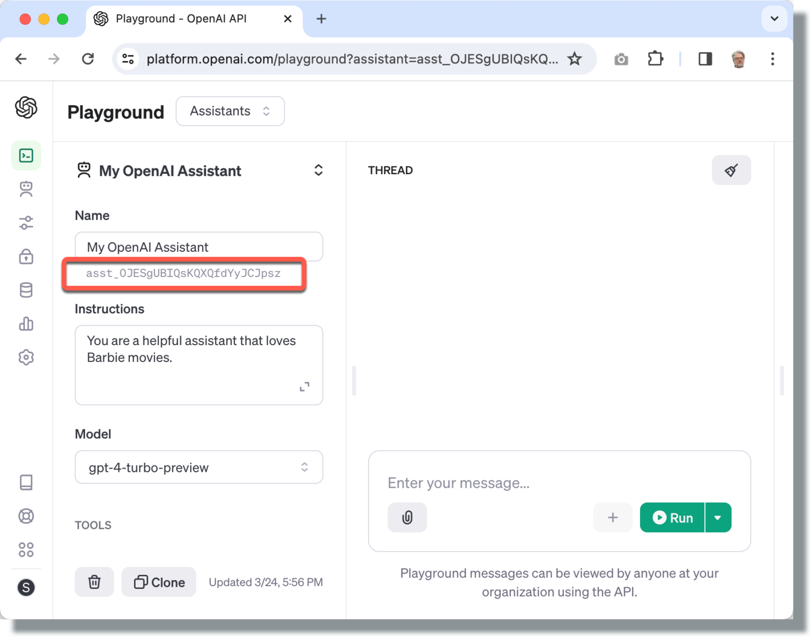The width and height of the screenshot is (811, 637).
Task: Open the gpt-4-turbo-preview model dropdown
Action: point(199,467)
